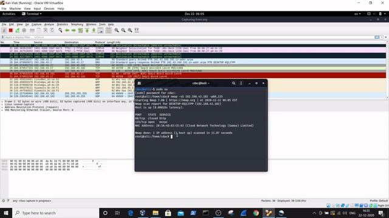Open VirtualBox Devices menu

click(x=49, y=8)
